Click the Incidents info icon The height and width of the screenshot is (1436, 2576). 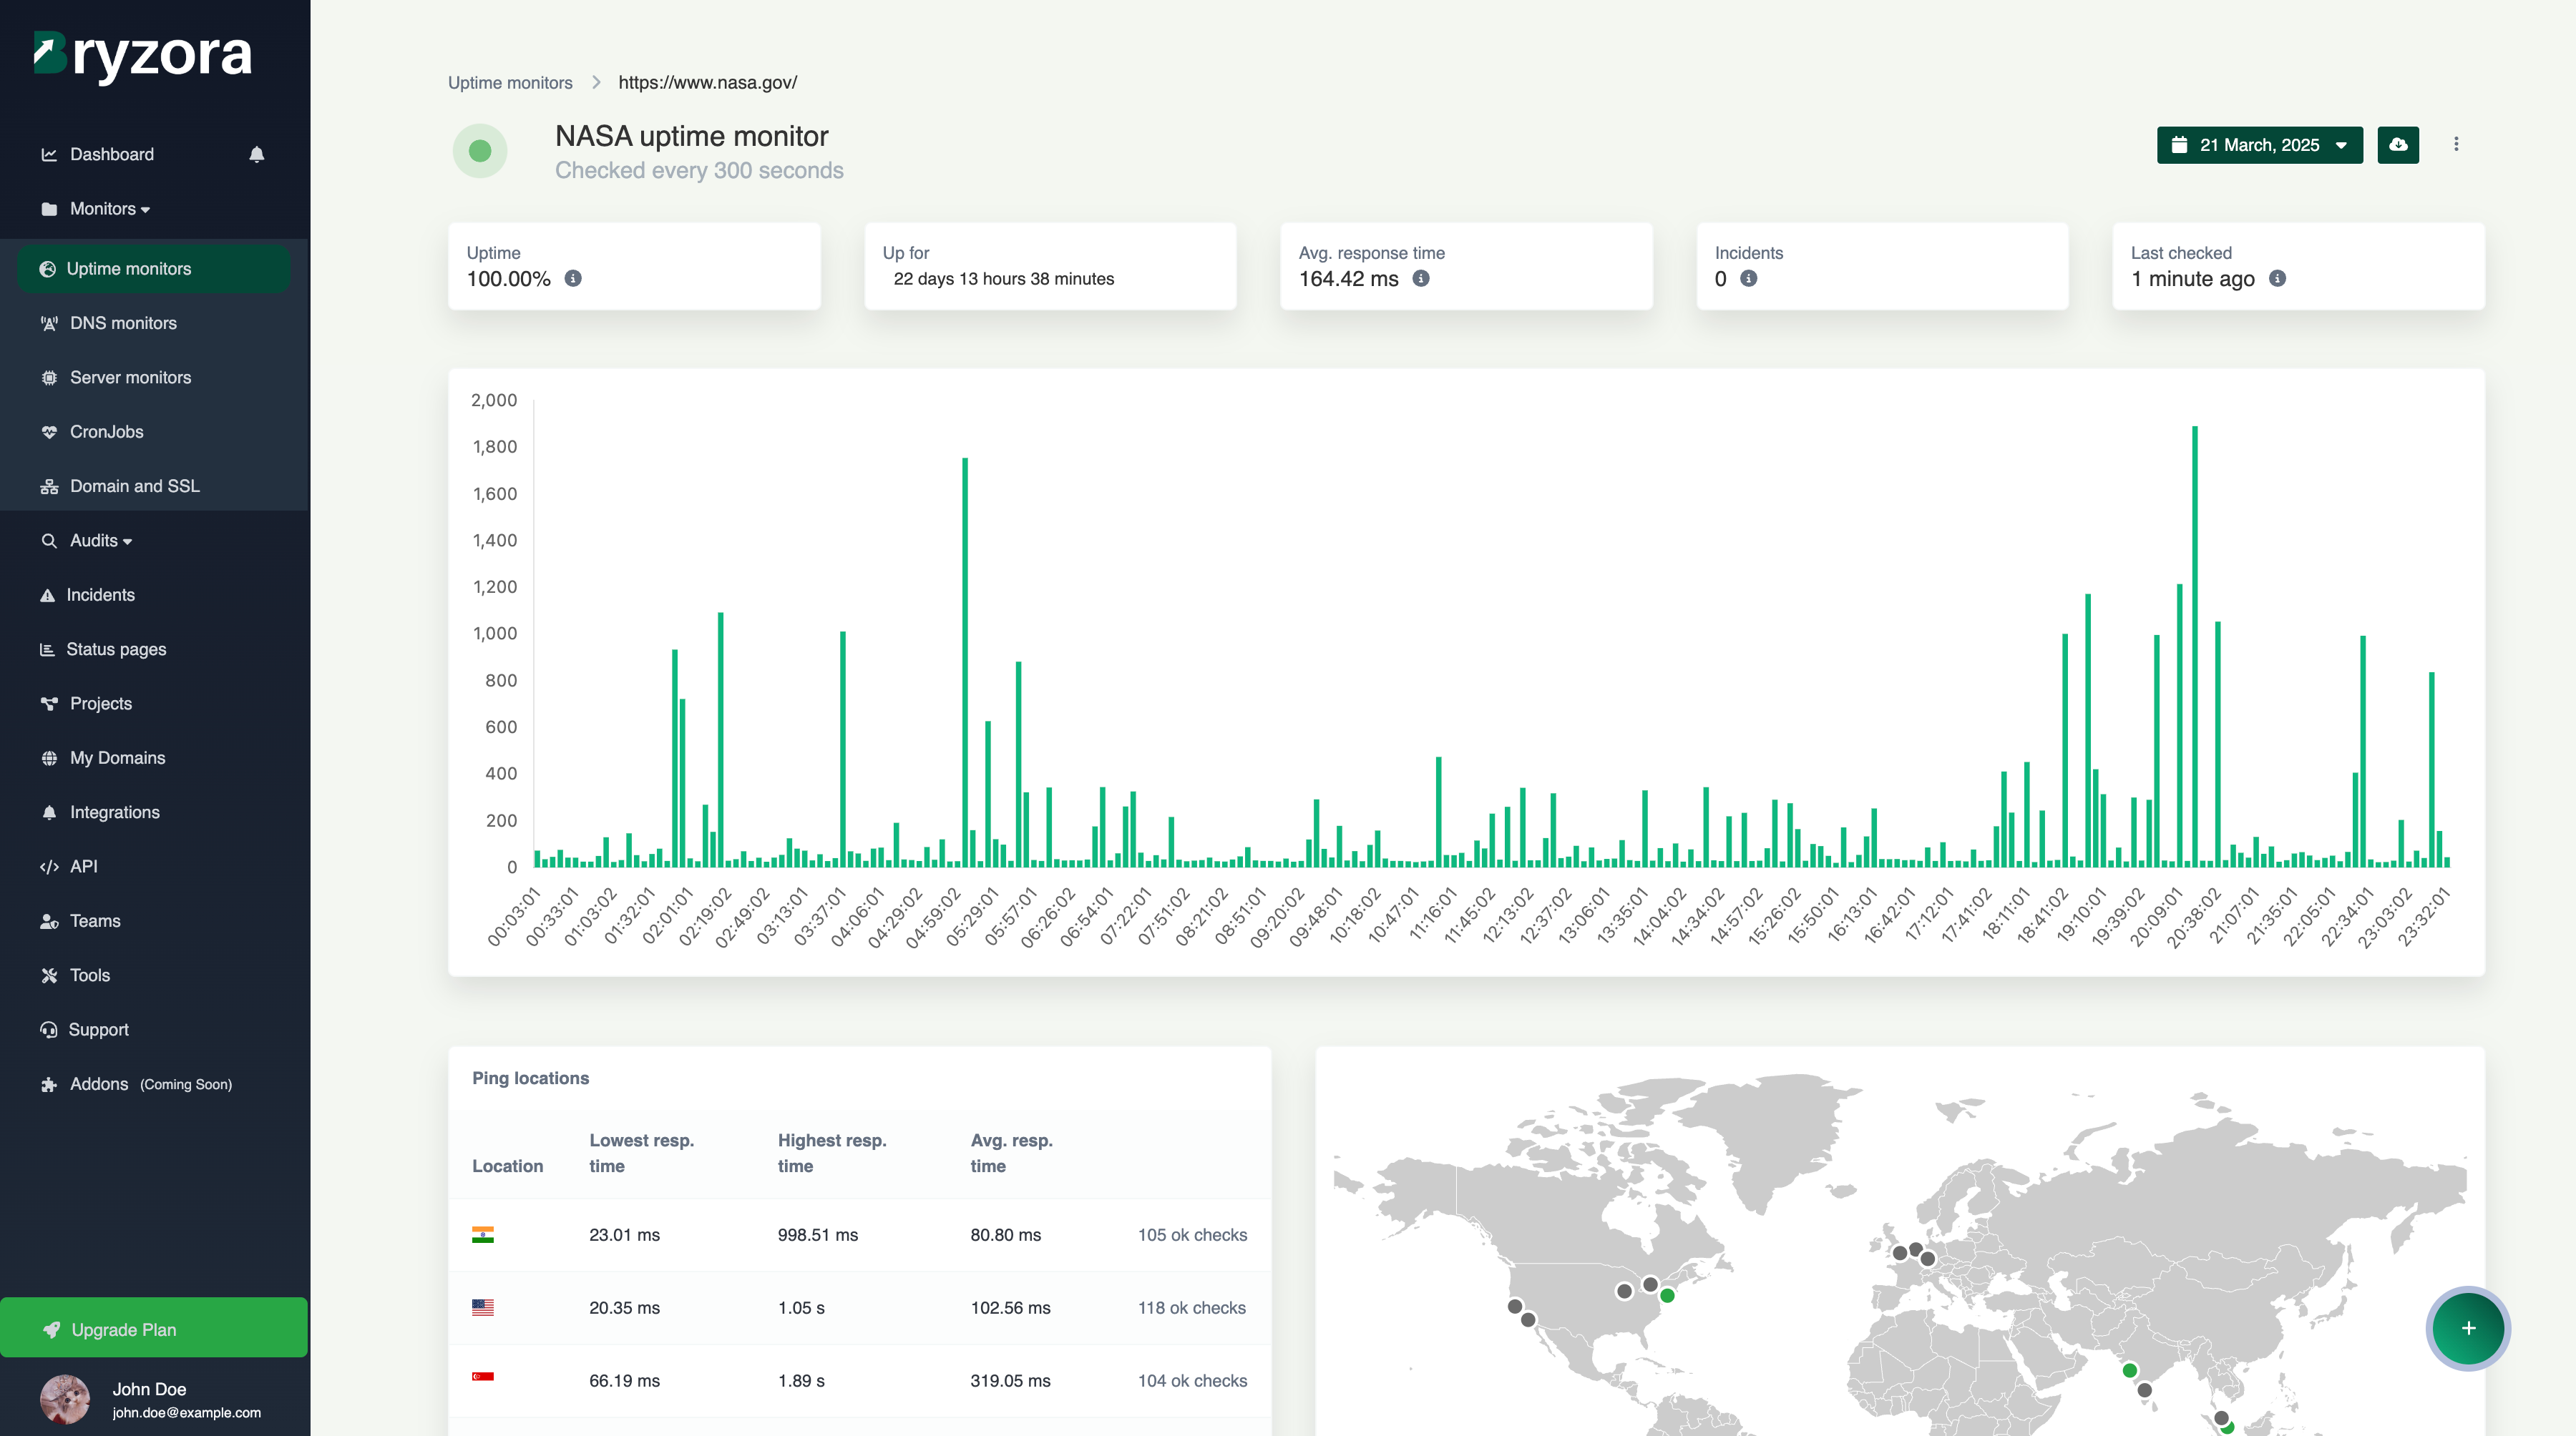pyautogui.click(x=1749, y=279)
